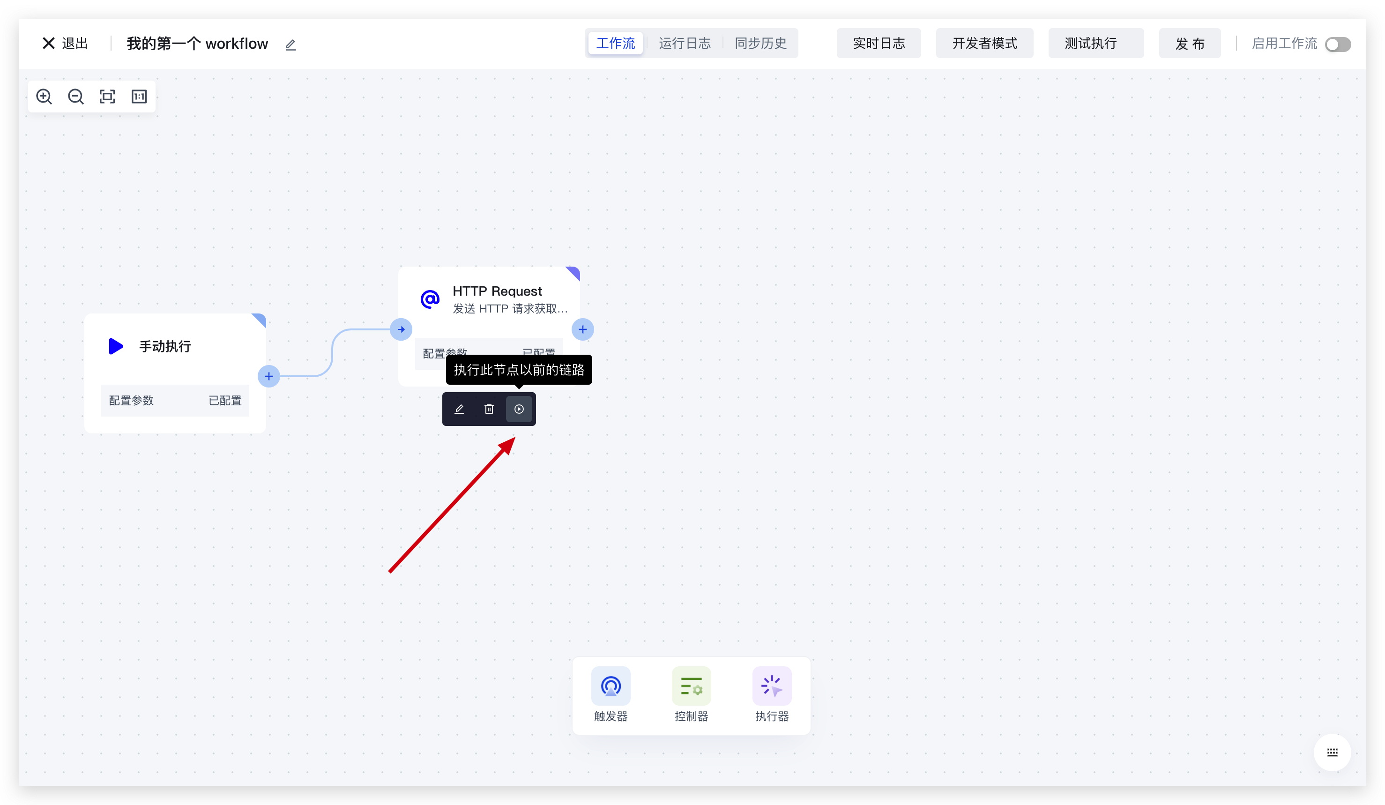Reset canvas to 1:1 scale
This screenshot has height=805, width=1385.
pos(139,97)
